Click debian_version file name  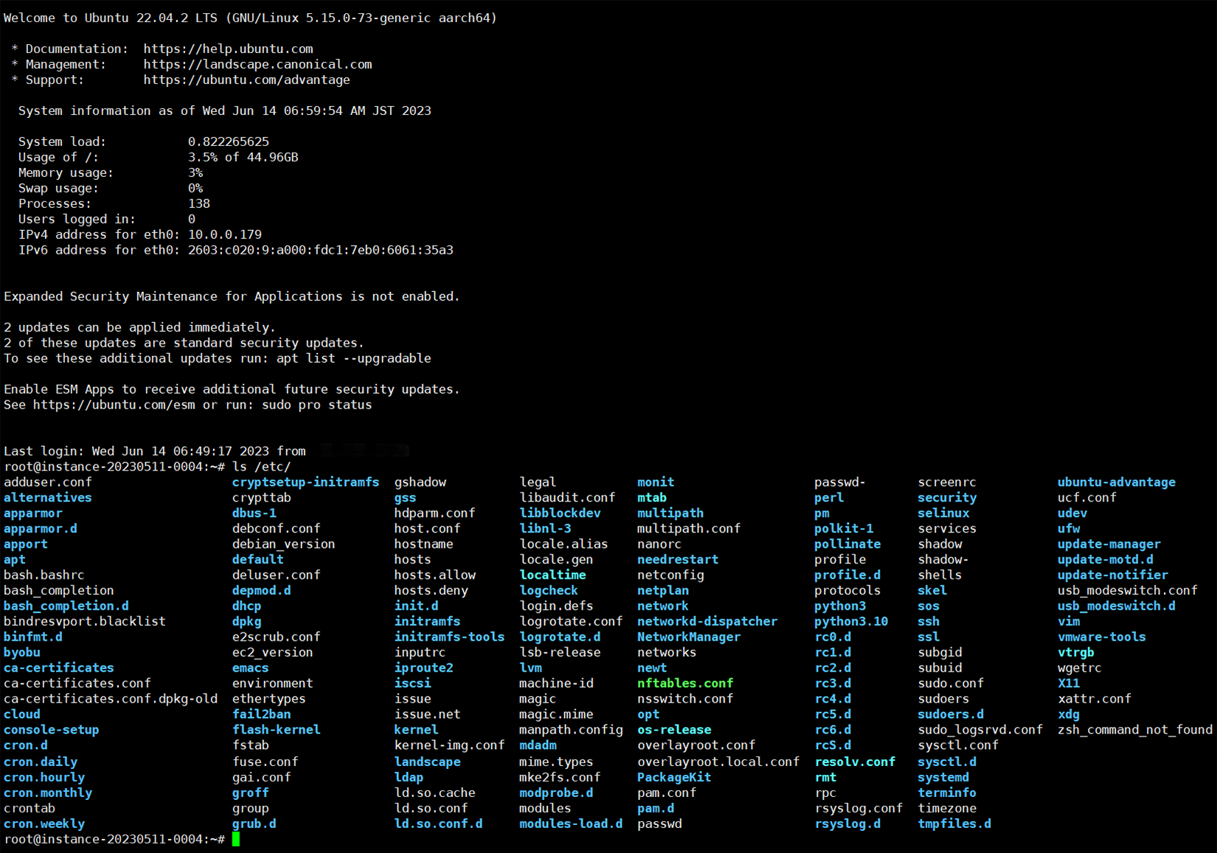[283, 544]
